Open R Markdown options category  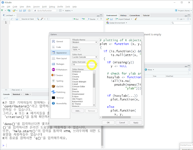(60, 70)
